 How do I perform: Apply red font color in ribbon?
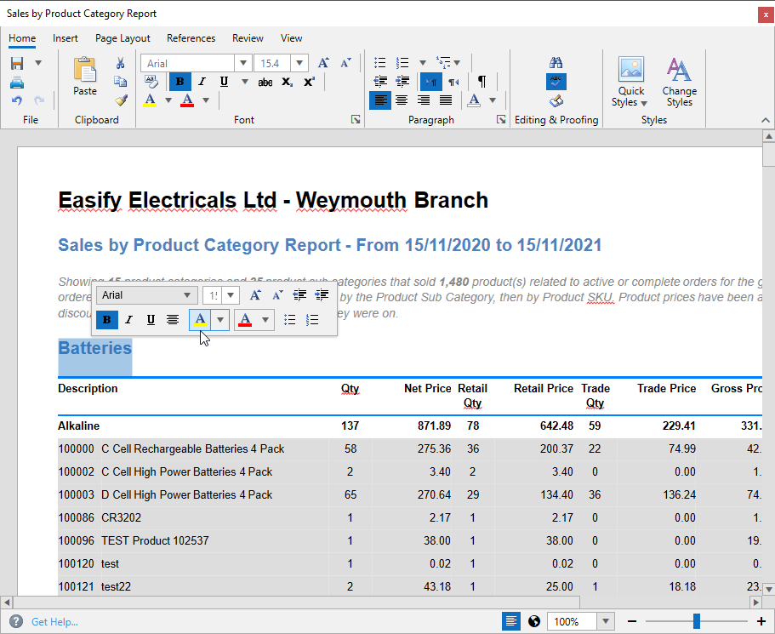coord(187,100)
